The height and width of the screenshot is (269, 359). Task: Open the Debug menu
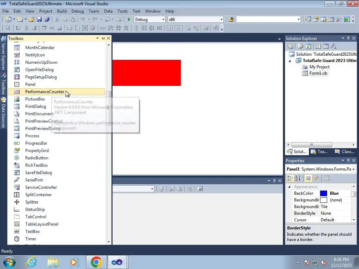tap(77, 11)
